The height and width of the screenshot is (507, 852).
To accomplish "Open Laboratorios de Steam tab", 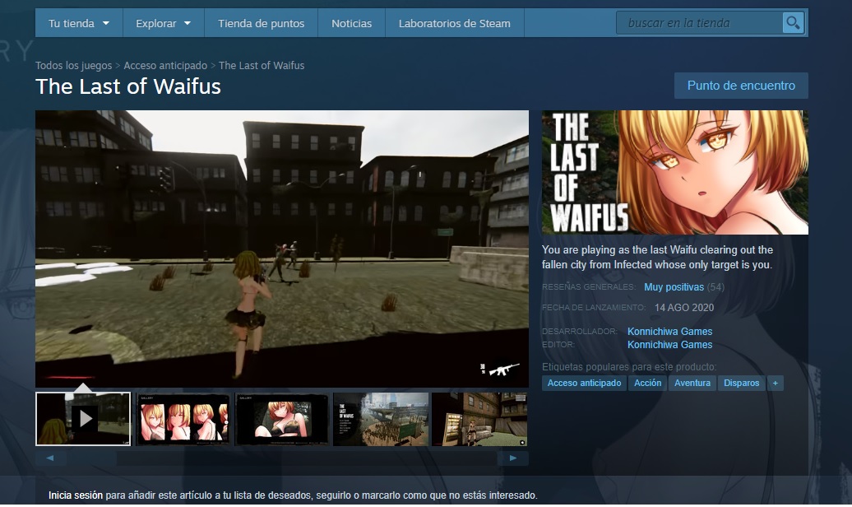I will pos(455,23).
